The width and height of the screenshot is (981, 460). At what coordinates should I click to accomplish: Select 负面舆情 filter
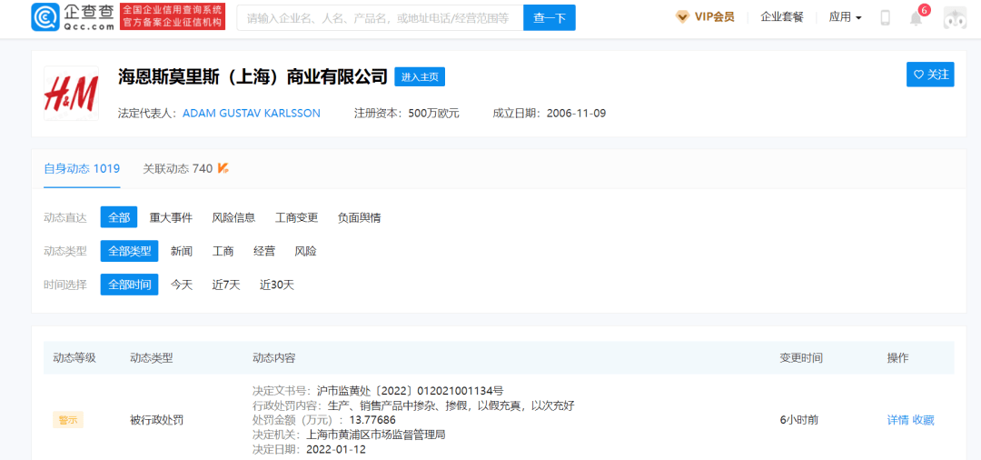[359, 218]
